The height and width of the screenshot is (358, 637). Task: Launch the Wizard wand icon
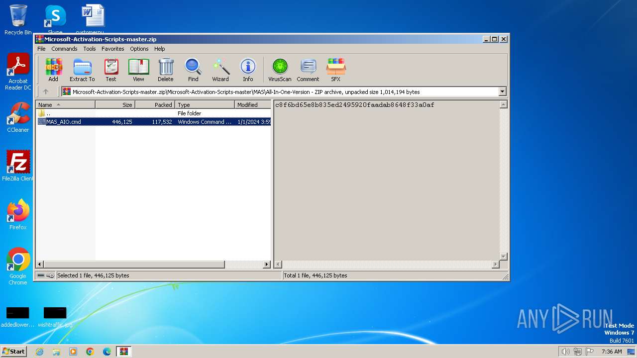point(220,70)
